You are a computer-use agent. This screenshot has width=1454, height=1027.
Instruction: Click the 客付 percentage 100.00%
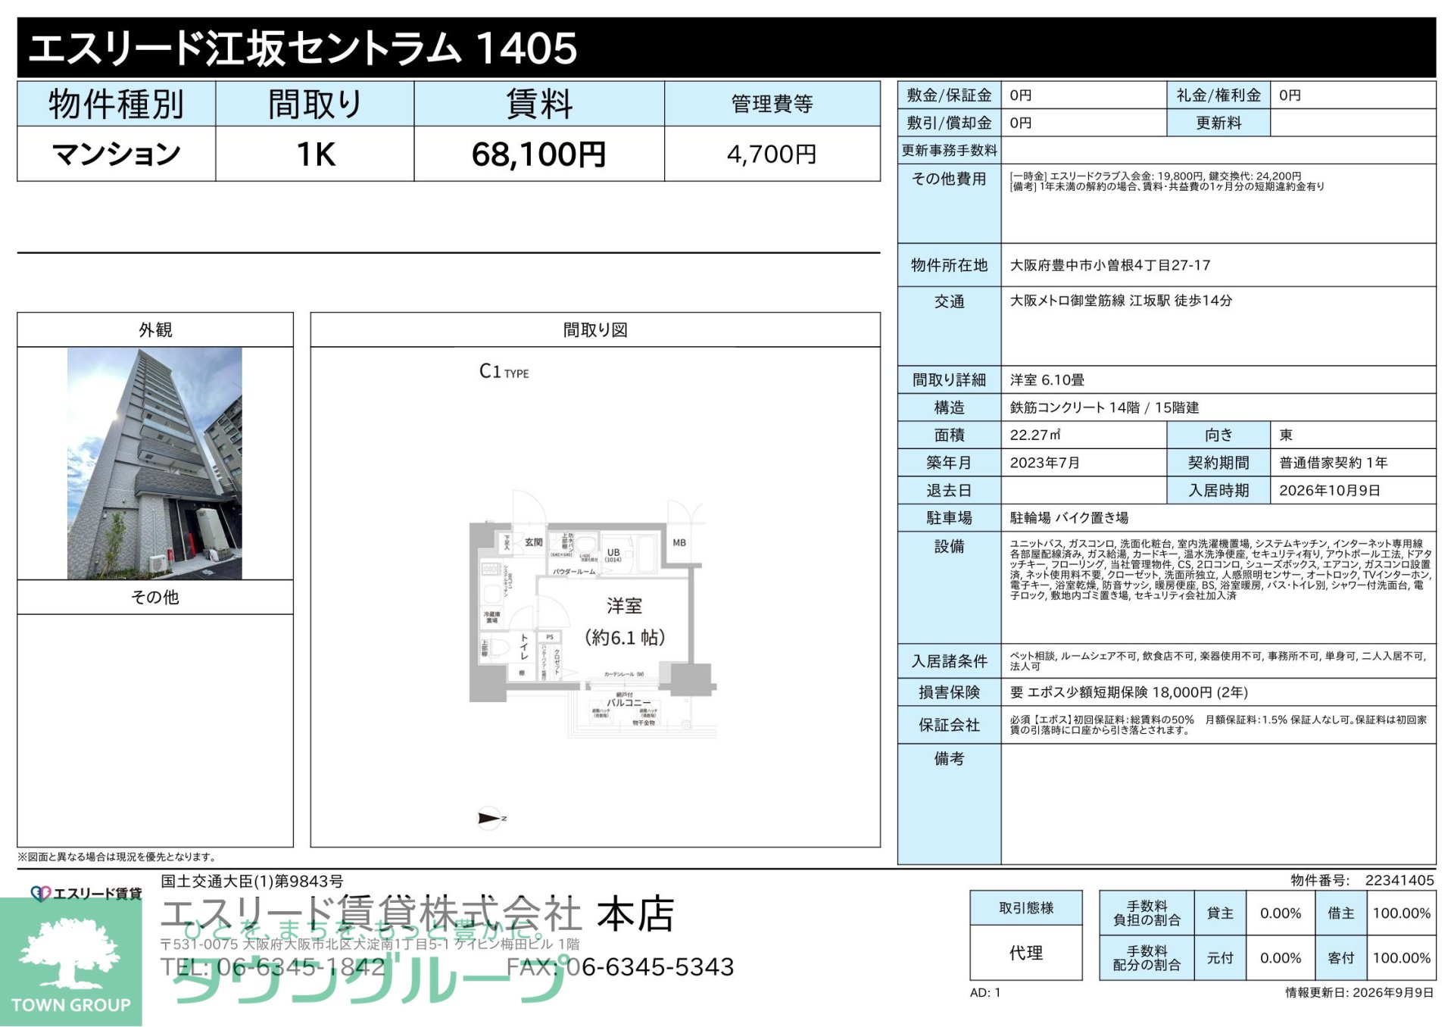pos(1401,958)
